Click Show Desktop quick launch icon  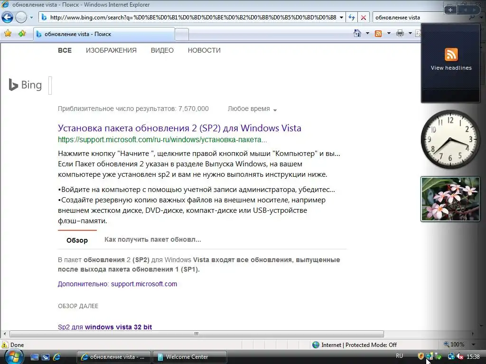34,357
